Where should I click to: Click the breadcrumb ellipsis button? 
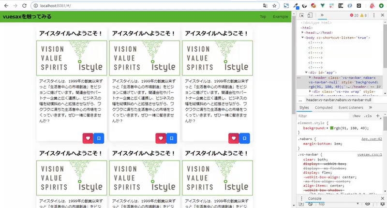300,100
